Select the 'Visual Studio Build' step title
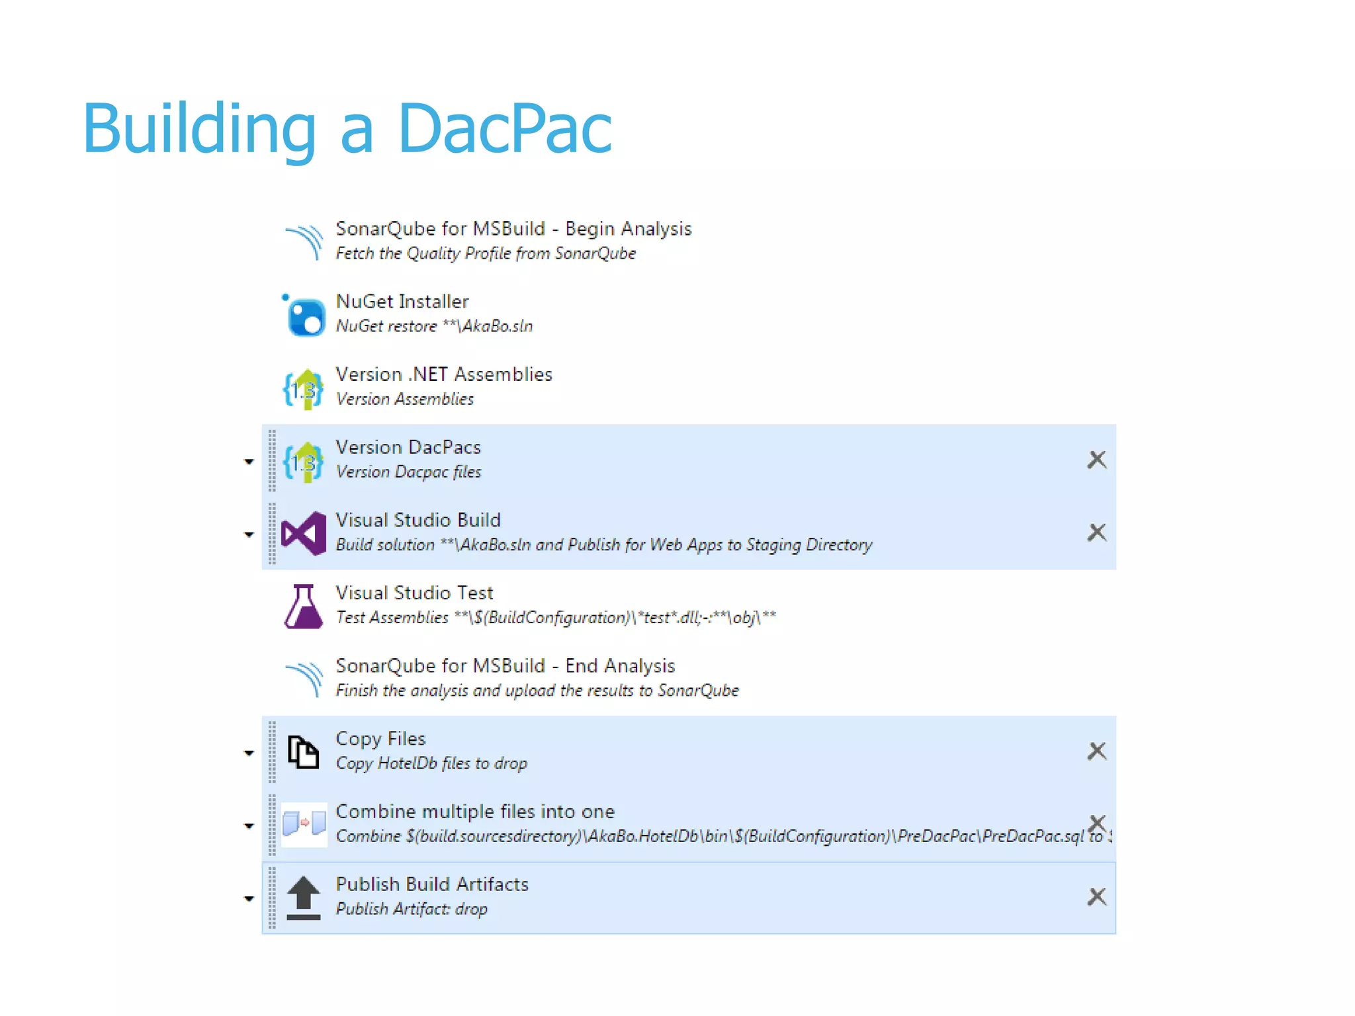Viewport: 1355px width, 1016px height. click(418, 520)
